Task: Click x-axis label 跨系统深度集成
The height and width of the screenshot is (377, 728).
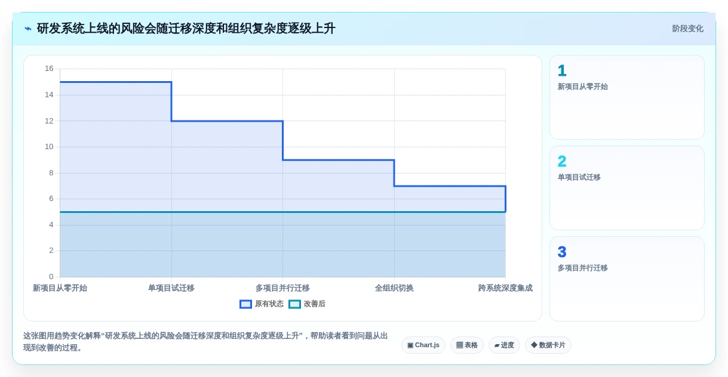Action: (x=505, y=288)
